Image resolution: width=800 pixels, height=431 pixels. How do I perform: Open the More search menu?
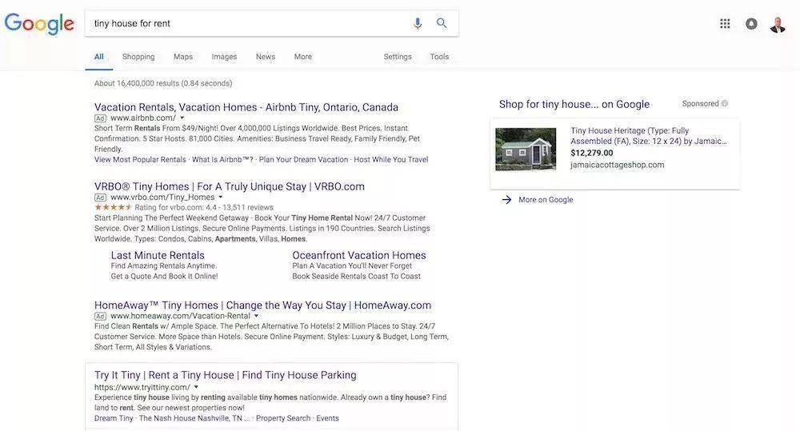(x=302, y=57)
